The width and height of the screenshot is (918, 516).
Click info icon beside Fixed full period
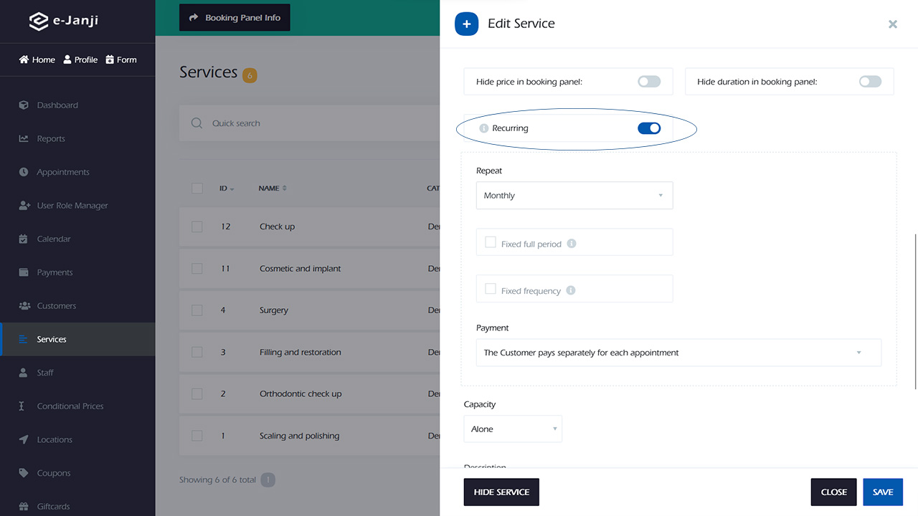[572, 244]
